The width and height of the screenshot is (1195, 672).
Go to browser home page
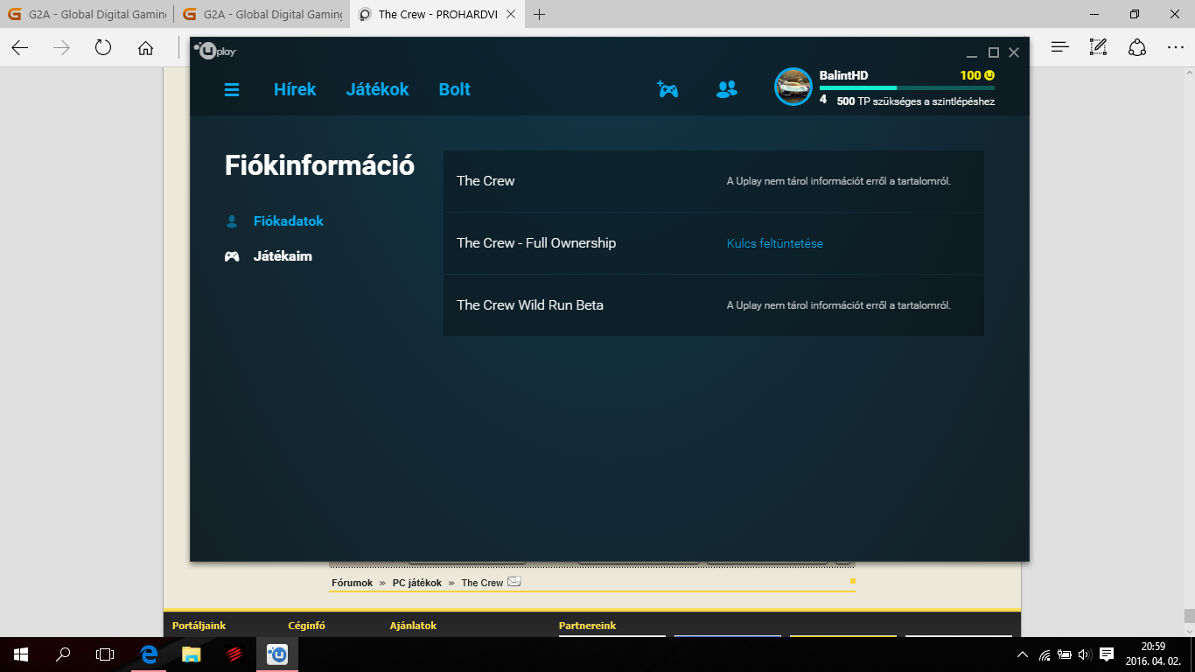coord(145,48)
